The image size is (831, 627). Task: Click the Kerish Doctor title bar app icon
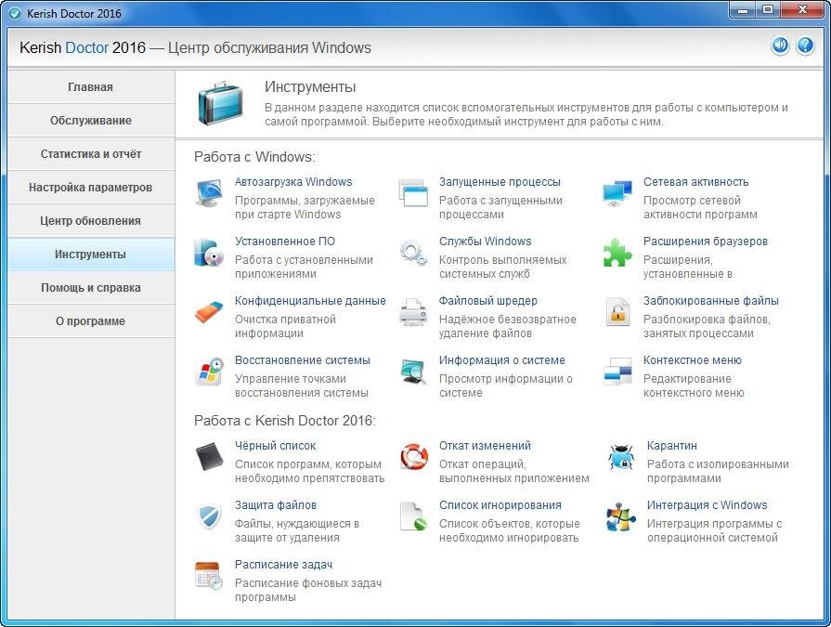(x=16, y=13)
